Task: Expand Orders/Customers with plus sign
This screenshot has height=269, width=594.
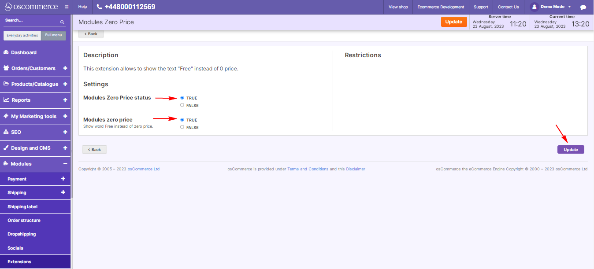Action: pyautogui.click(x=65, y=68)
